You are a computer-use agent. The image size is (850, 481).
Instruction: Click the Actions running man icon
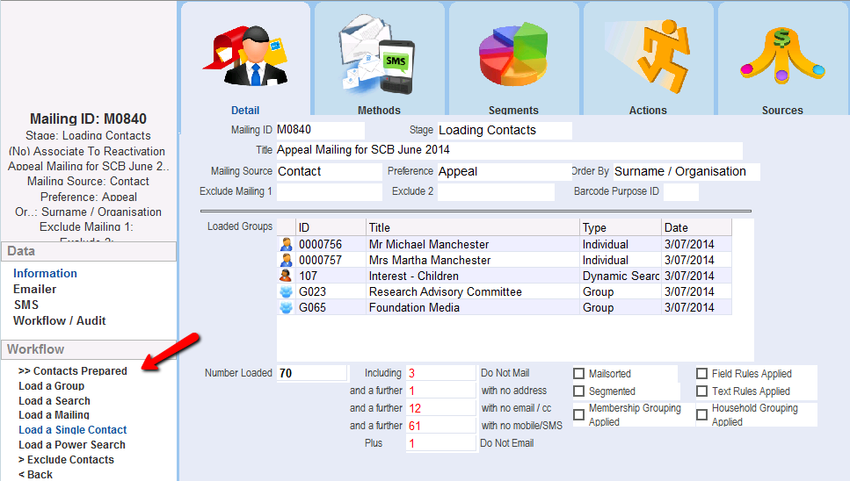click(648, 55)
